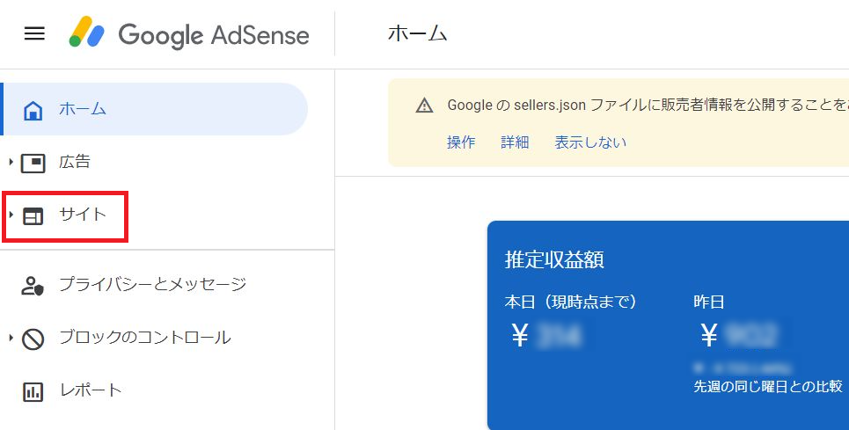The width and height of the screenshot is (849, 430).
Task: Expand the サイト submenu arrow
Action: 11,215
